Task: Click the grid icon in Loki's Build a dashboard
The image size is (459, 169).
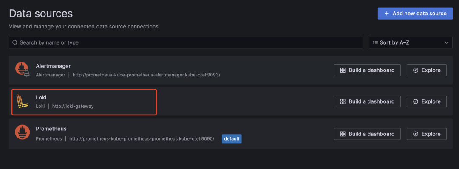Action: [x=343, y=101]
